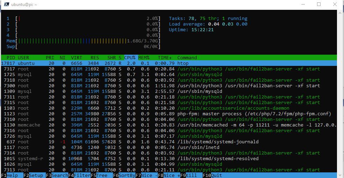The width and height of the screenshot is (344, 178).
Task: Click the TIME+ column header
Action: click(164, 57)
